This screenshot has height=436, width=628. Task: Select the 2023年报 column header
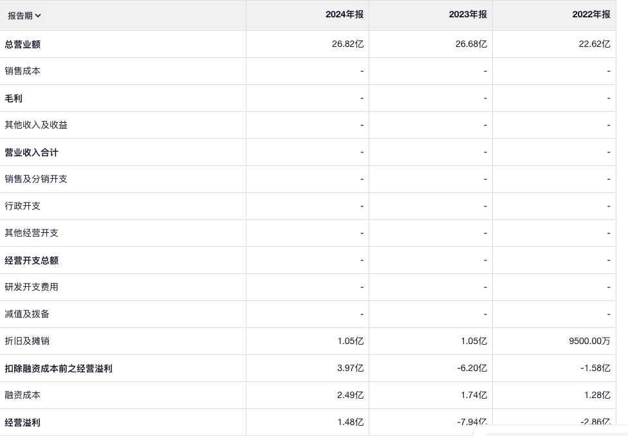tap(468, 14)
